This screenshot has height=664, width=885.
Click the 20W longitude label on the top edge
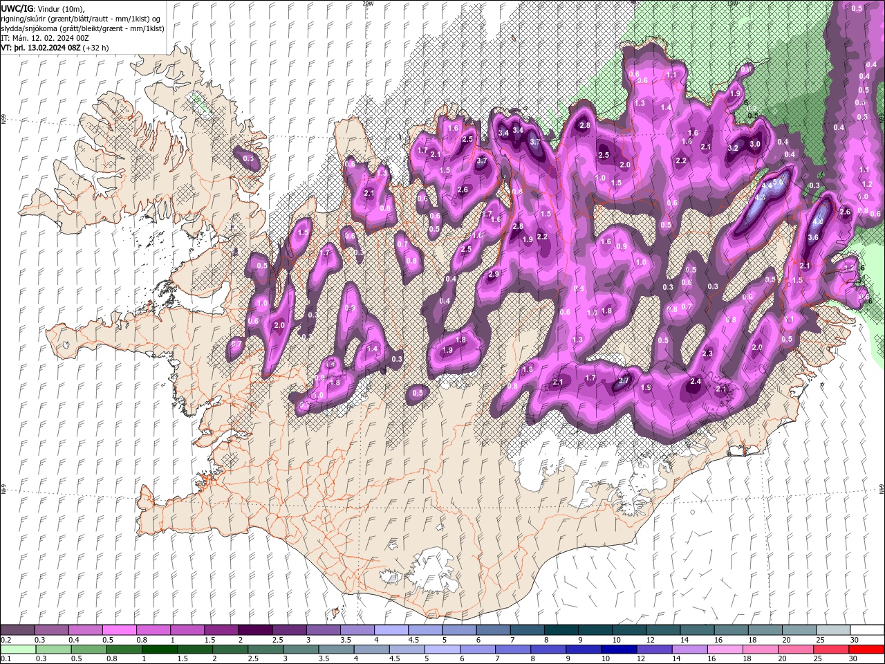tap(368, 3)
